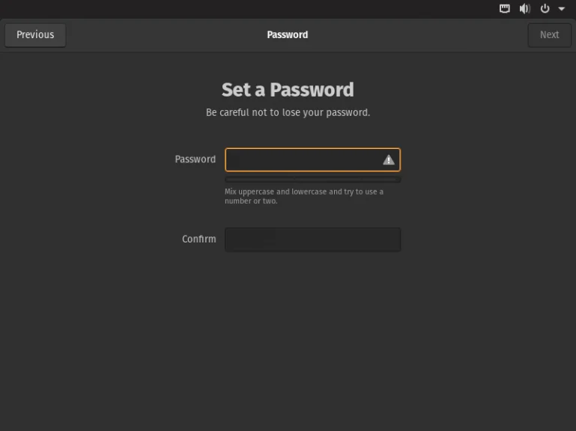Go back with the Previous button
Screen dimensions: 576x431
point(35,34)
